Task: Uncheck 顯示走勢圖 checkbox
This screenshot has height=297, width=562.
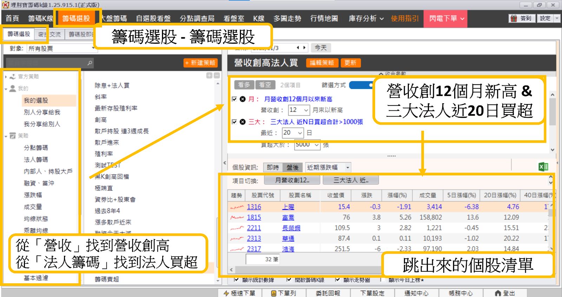Action: (x=337, y=280)
